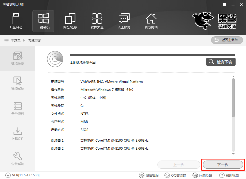Click 返回主菜单 to return
Image resolution: width=246 pixels, height=179 pixels.
point(227,40)
